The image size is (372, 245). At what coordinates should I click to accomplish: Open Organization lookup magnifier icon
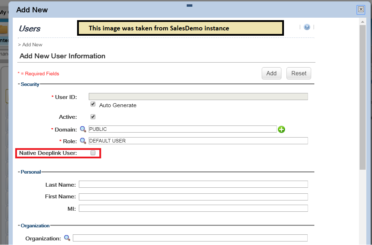[x=67, y=238]
